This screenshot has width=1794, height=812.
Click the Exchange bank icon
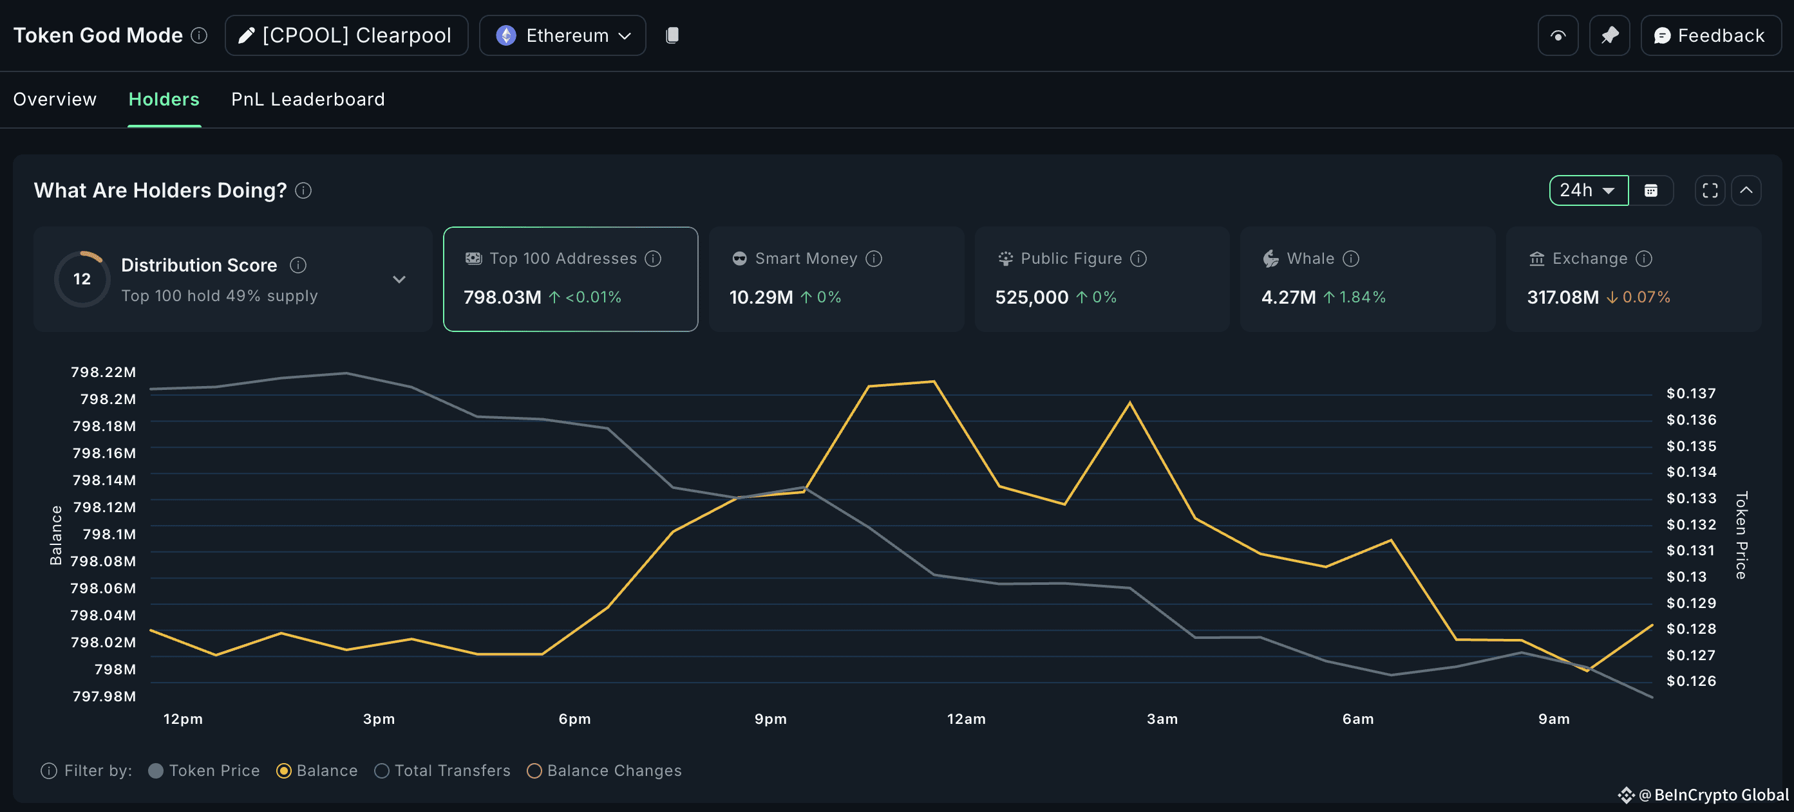click(1536, 259)
